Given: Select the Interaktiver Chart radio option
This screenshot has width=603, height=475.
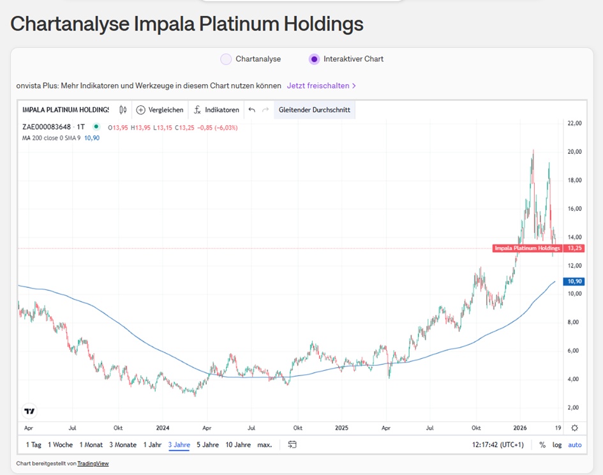Looking at the screenshot, I should pos(314,59).
